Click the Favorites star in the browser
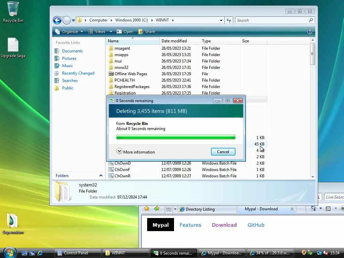Screen dimensions: 344x258 coord(146,209)
